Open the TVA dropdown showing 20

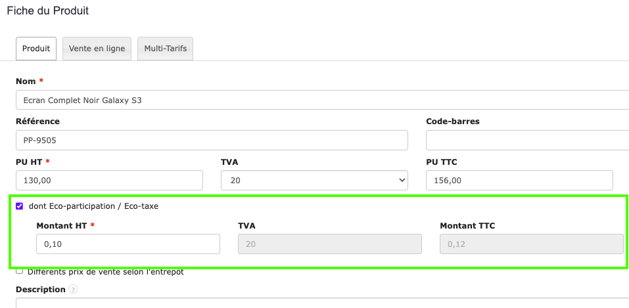314,181
